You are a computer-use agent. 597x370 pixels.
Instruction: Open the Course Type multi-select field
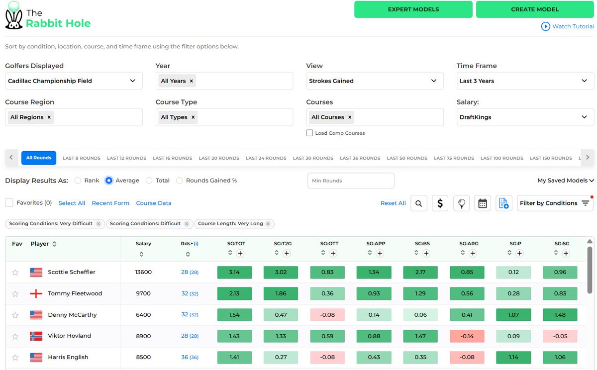click(x=224, y=117)
